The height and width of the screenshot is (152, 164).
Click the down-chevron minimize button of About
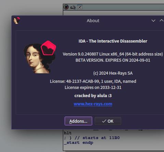(153, 21)
